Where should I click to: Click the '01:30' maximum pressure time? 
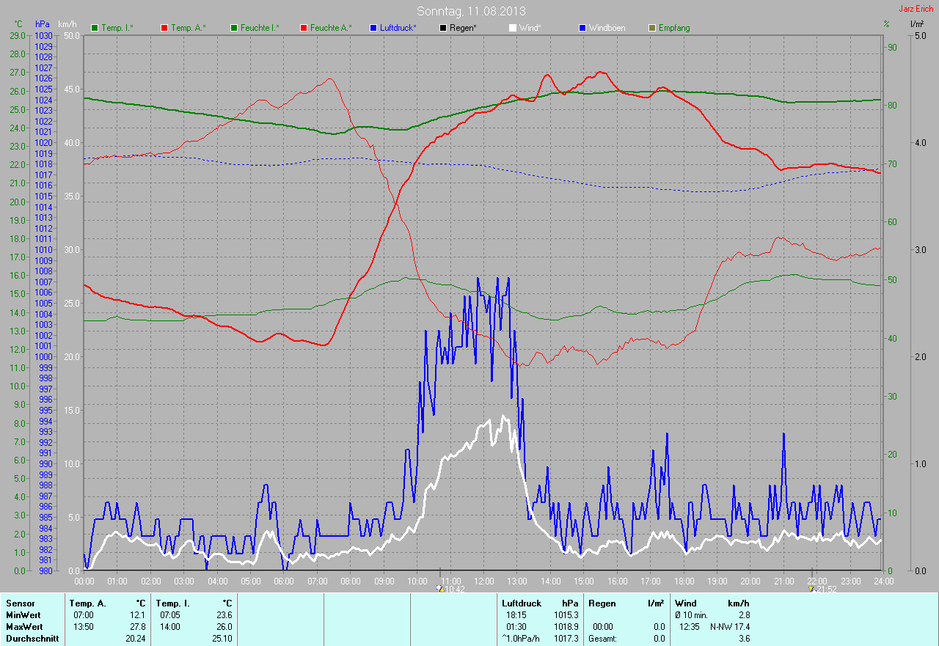pyautogui.click(x=516, y=627)
